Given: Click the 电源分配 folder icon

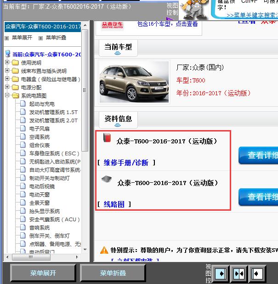Looking at the screenshot, I should [x=15, y=87].
